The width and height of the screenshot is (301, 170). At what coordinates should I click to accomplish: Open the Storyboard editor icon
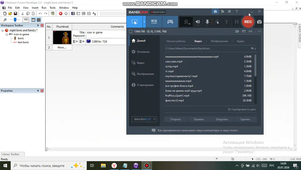(73, 13)
